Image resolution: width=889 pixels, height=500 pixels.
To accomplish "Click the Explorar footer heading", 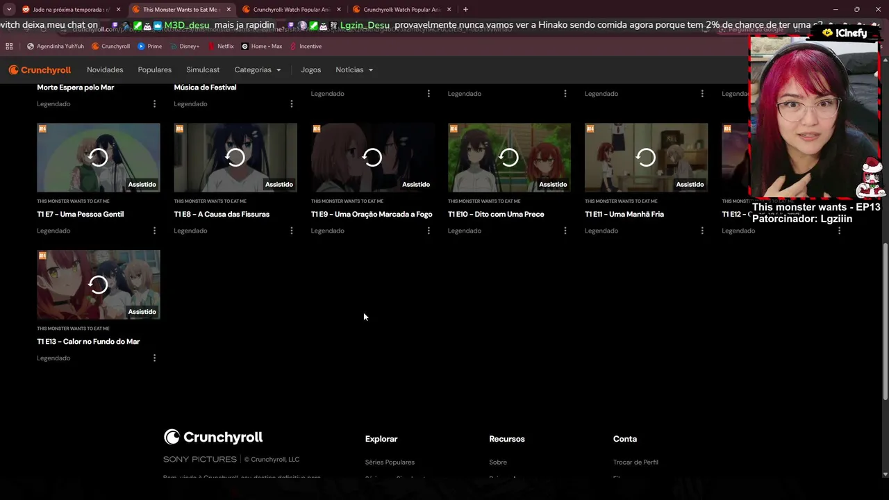I will click(x=381, y=439).
